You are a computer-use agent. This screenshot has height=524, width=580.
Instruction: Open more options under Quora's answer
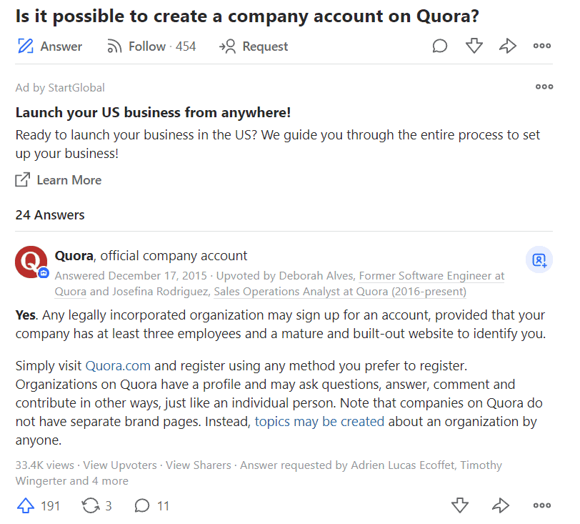(x=541, y=505)
